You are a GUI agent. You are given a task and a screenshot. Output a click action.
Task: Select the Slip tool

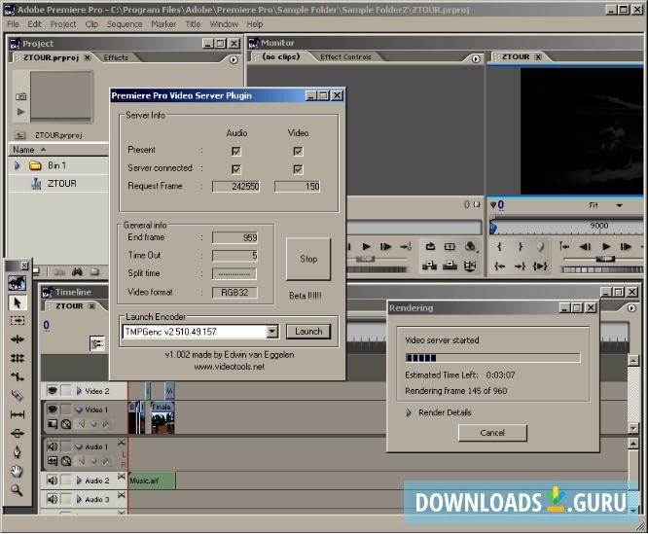coord(17,414)
